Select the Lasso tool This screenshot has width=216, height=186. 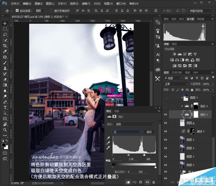click(x=5, y=35)
